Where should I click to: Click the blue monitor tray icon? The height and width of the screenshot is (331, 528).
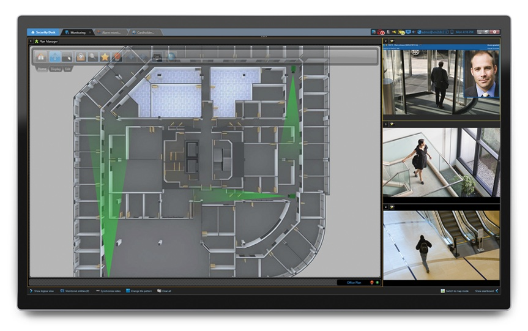tap(408, 32)
